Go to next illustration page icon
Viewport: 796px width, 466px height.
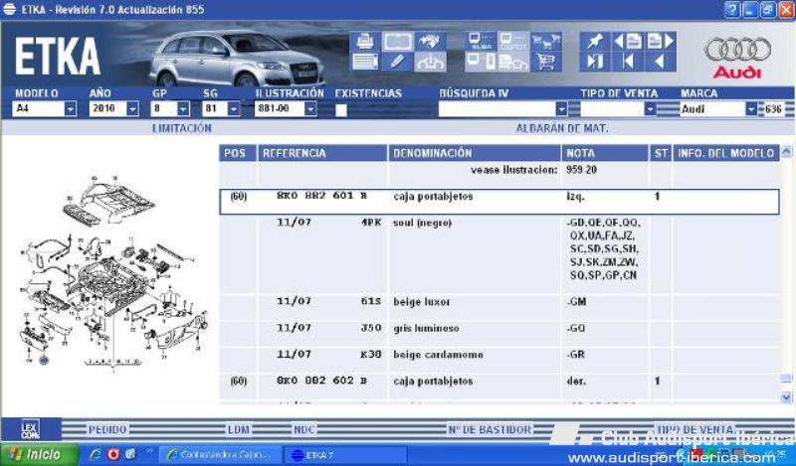661,41
